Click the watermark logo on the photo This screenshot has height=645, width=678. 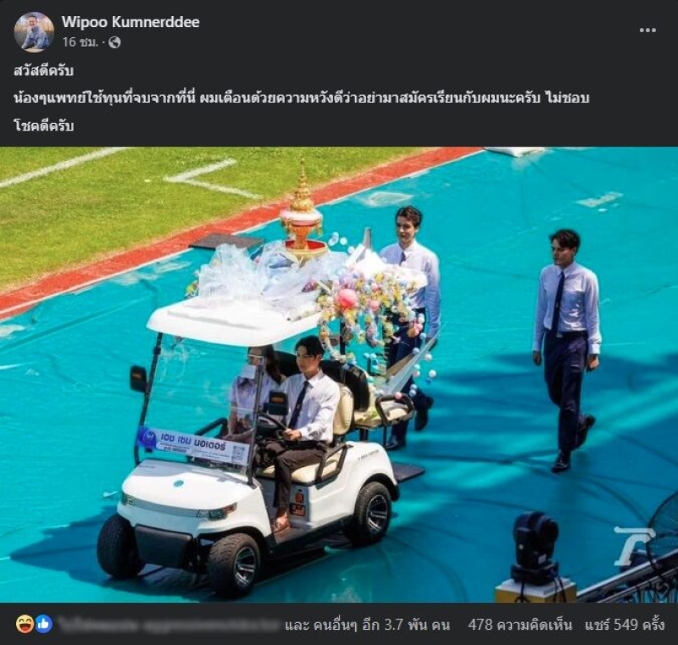(632, 546)
